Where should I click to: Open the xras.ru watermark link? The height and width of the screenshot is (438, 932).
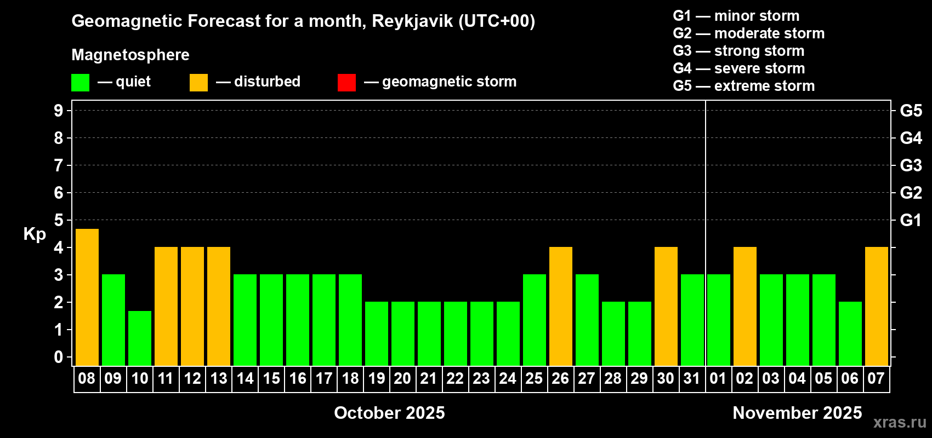click(900, 422)
